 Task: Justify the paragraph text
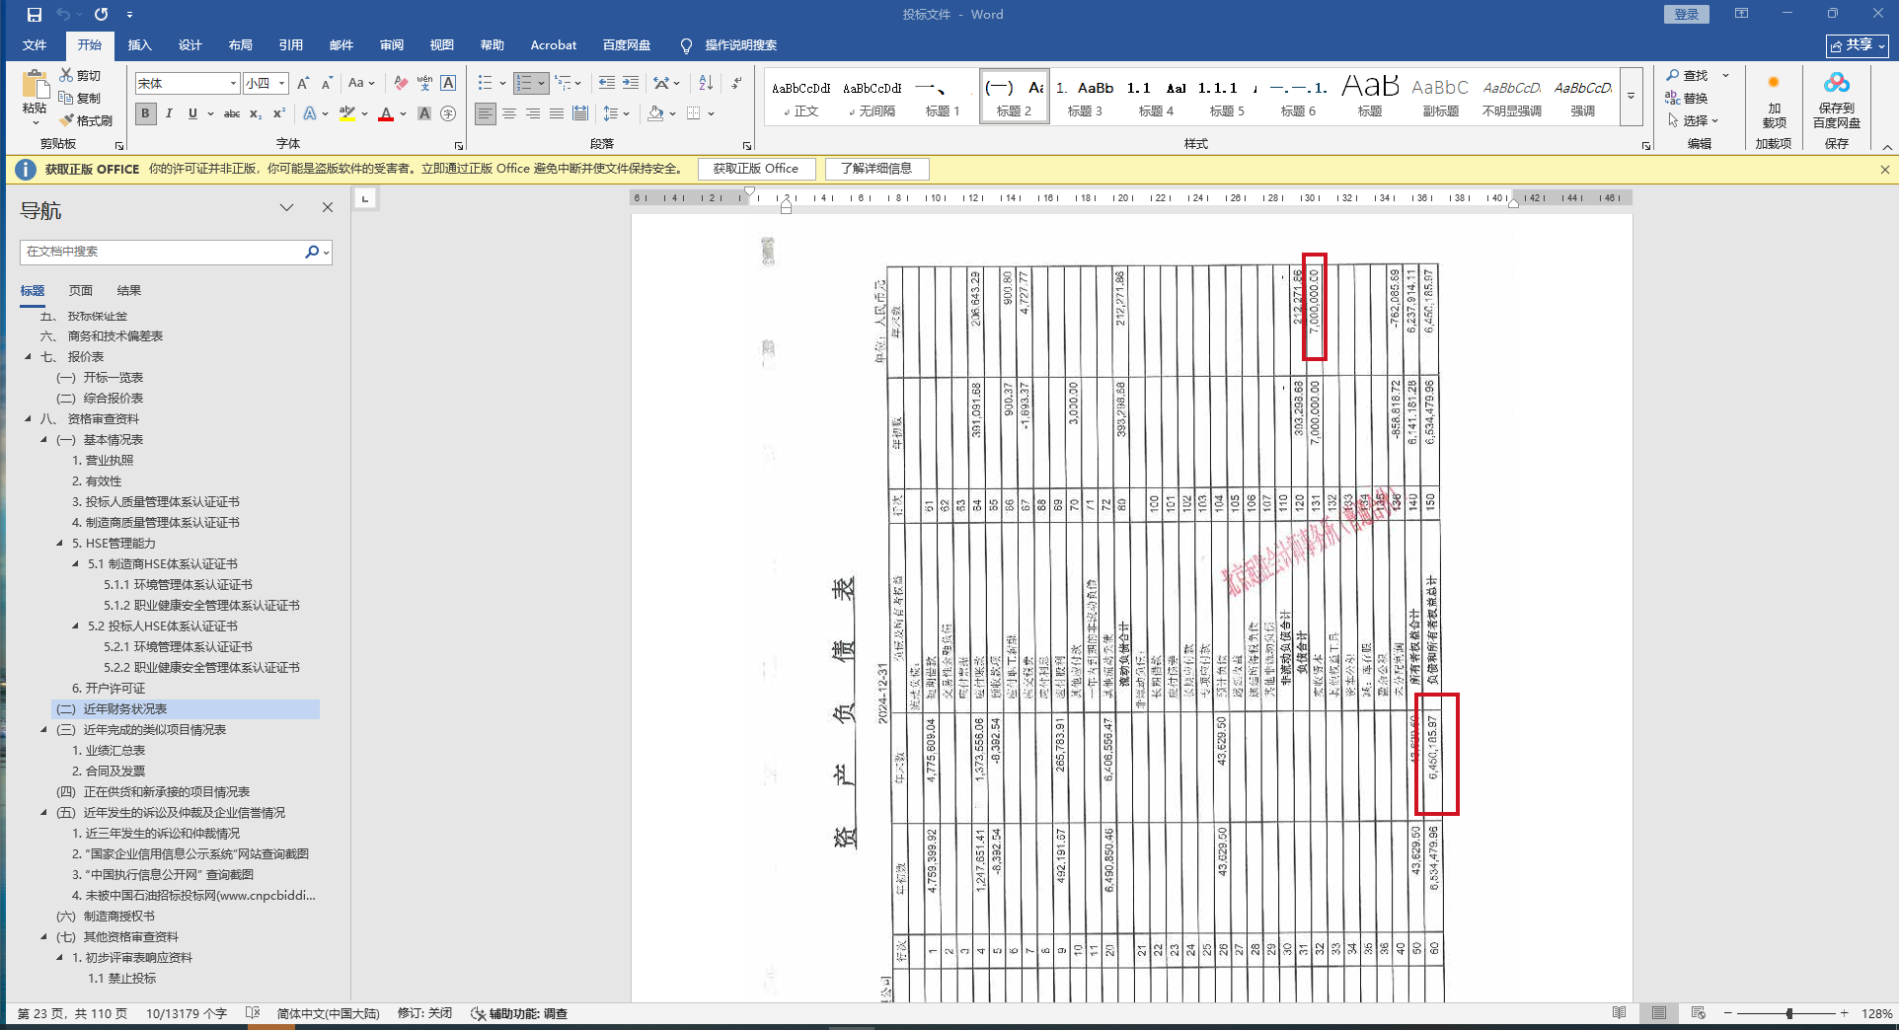pos(557,114)
